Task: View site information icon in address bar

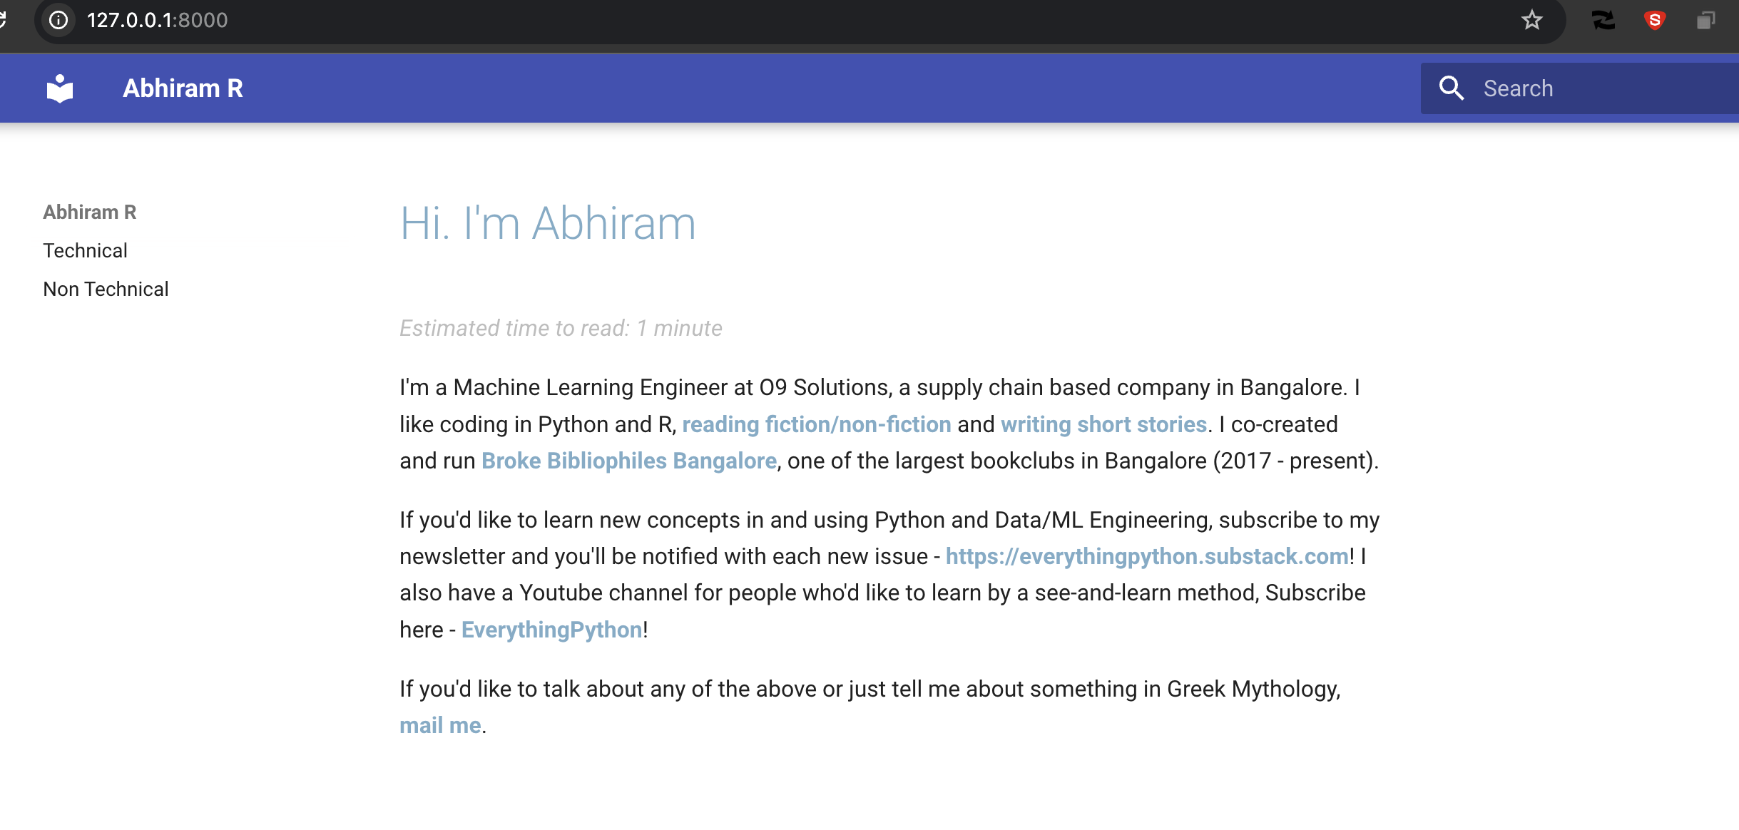Action: tap(58, 20)
